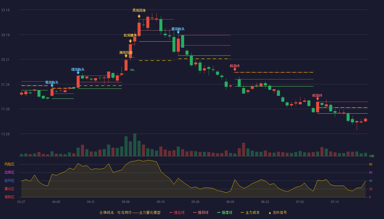Click the 建仓区 zone label

coord(9,189)
